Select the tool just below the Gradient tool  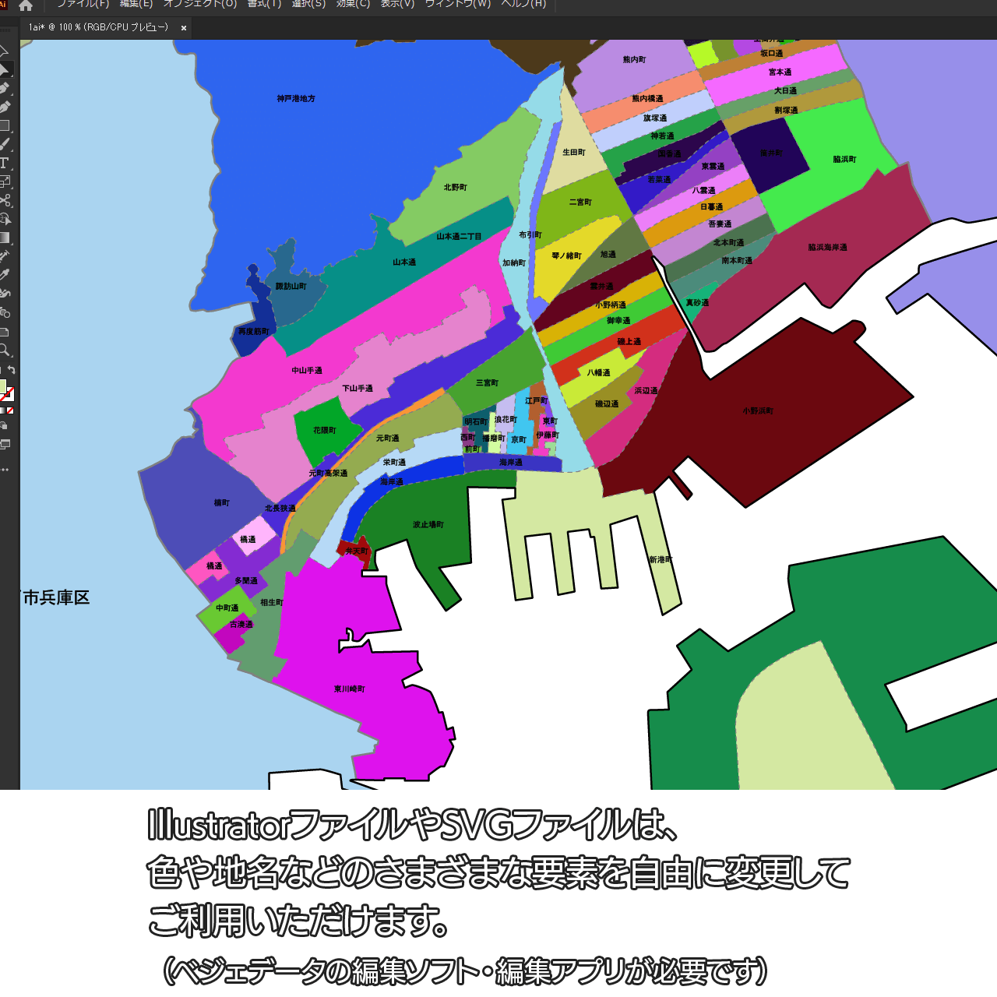[x=5, y=256]
